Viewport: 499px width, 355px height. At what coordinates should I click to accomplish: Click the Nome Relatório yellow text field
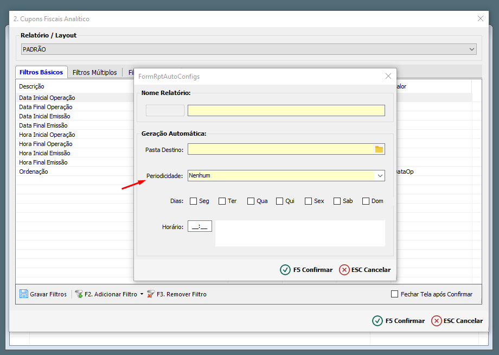(286, 111)
